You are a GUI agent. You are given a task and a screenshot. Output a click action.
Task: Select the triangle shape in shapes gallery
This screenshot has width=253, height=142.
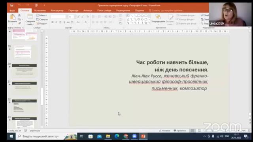128,19
